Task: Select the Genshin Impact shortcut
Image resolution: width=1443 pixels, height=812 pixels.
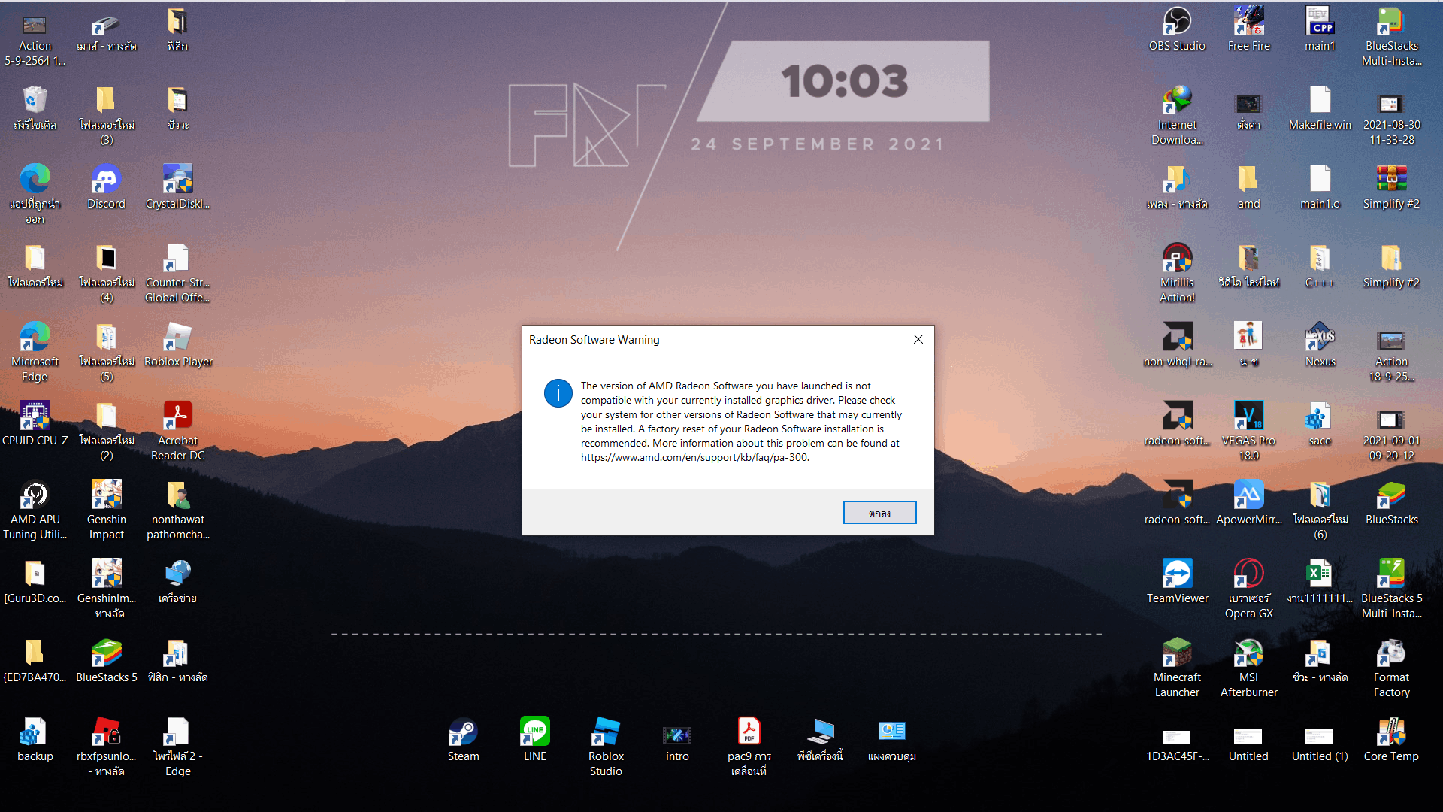Action: pyautogui.click(x=106, y=495)
